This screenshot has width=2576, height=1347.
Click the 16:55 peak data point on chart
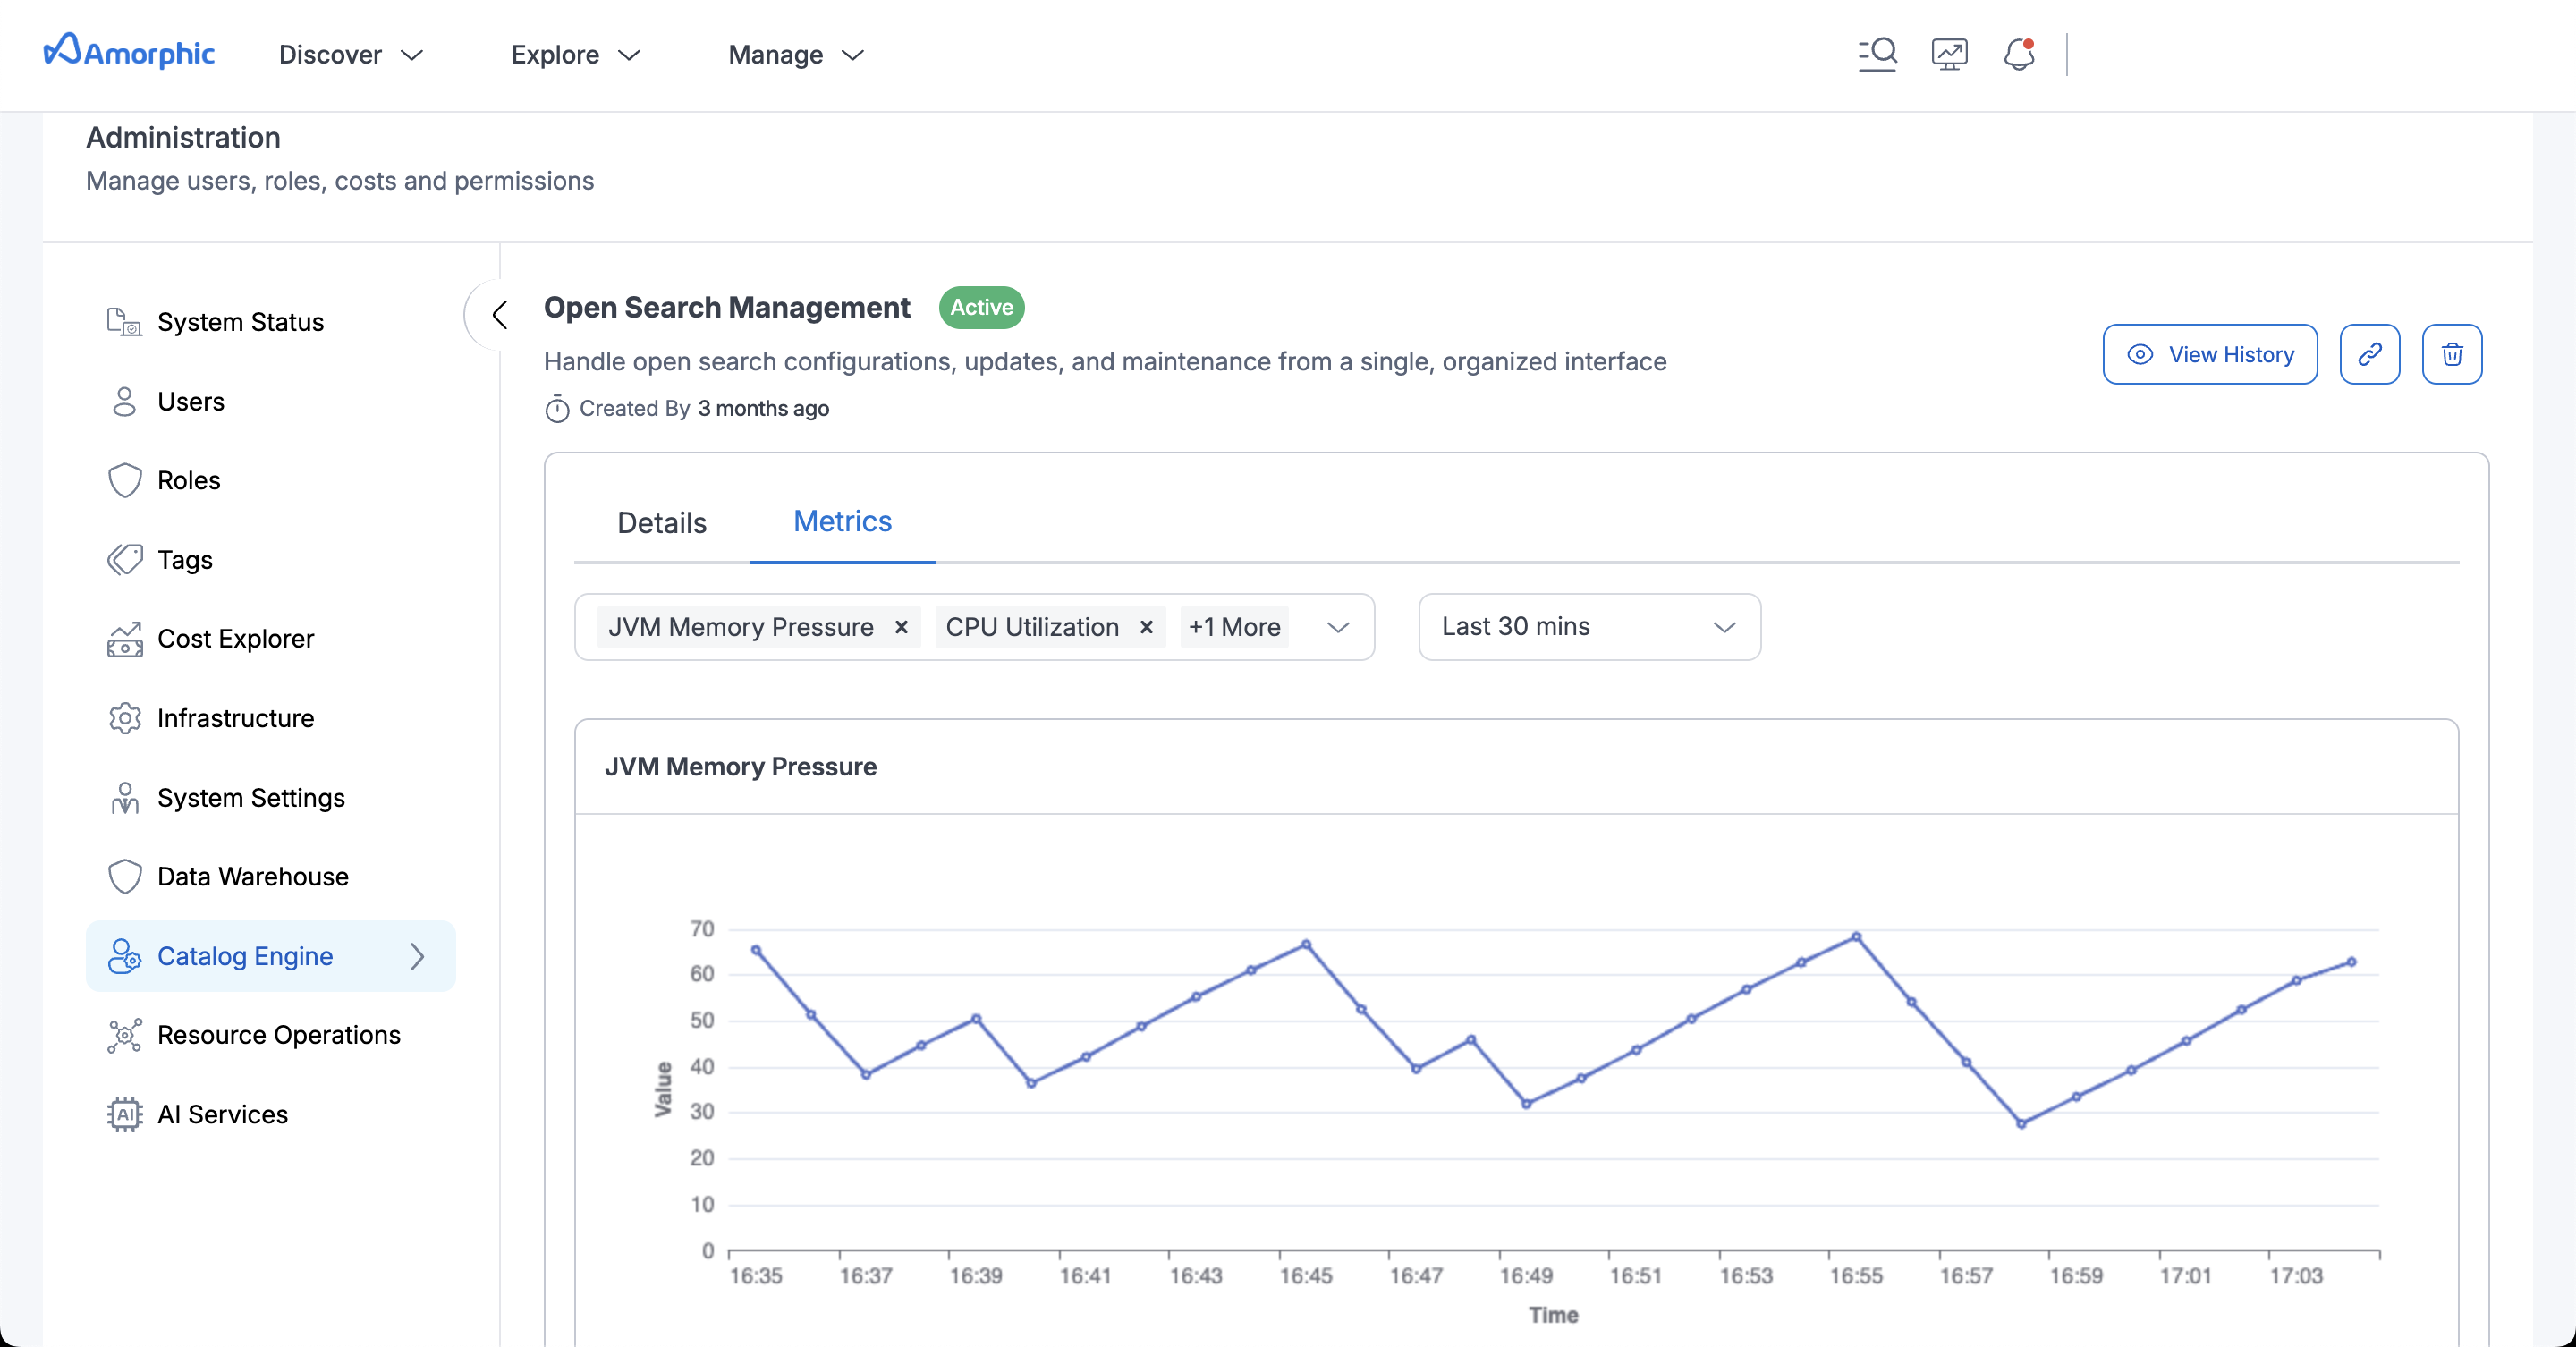[1855, 937]
